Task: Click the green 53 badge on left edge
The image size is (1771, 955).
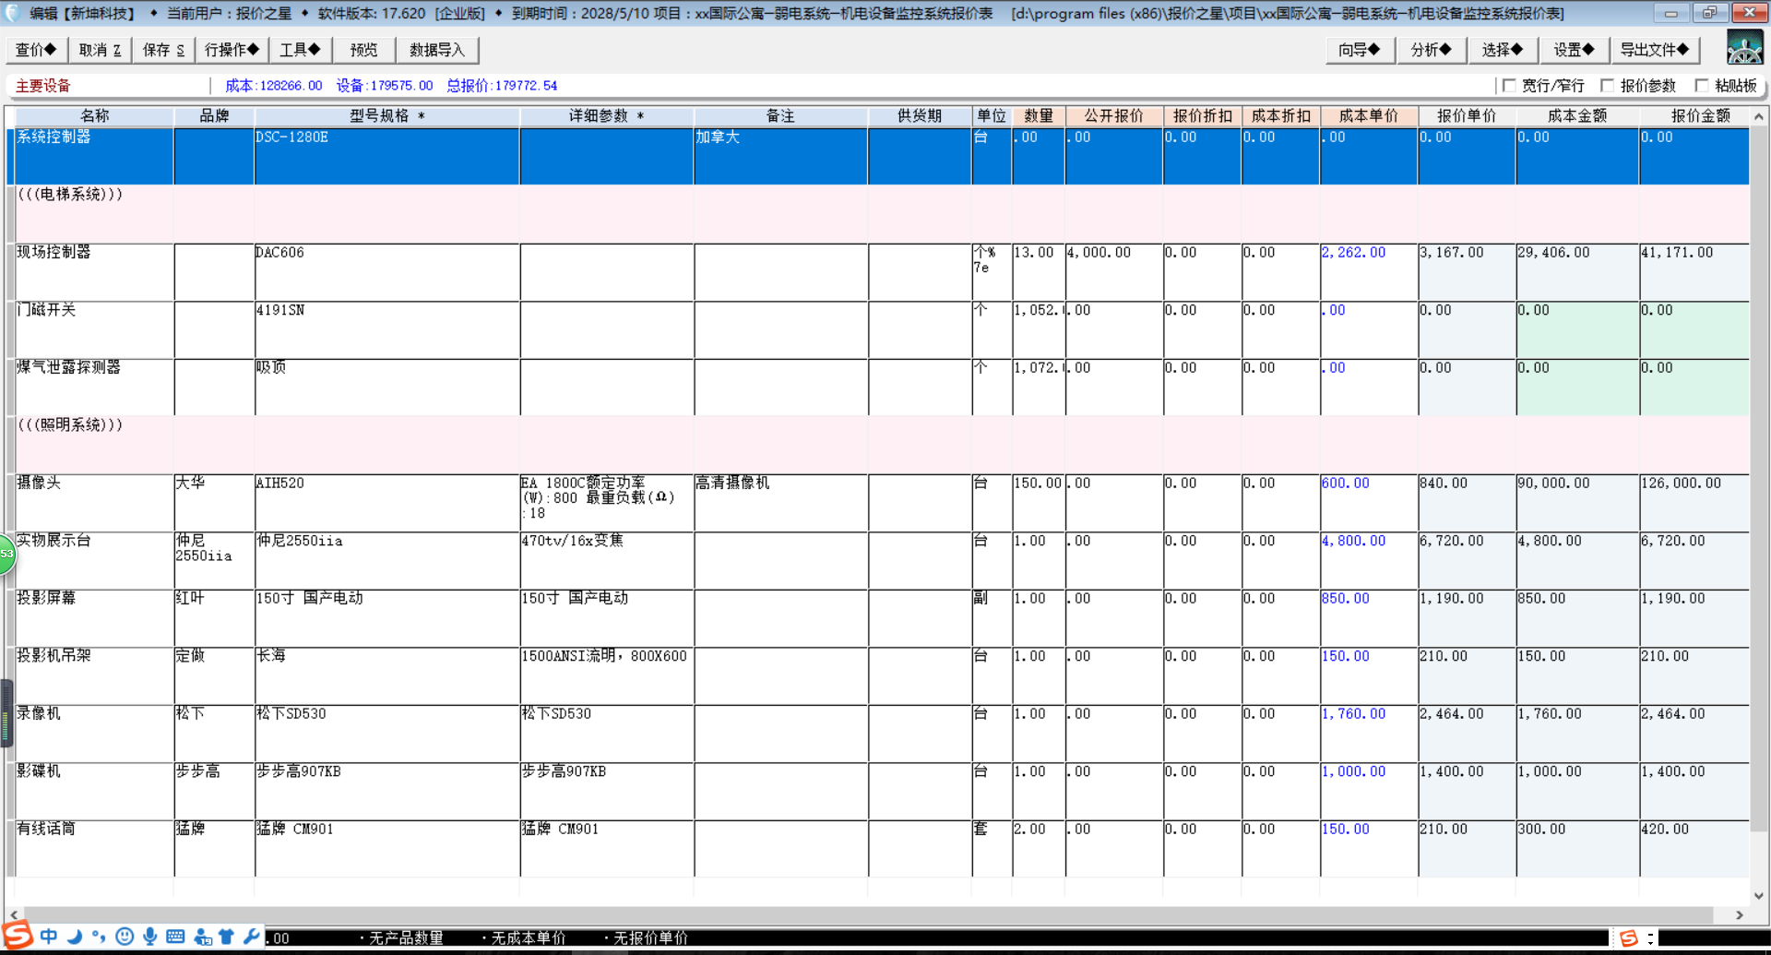Action: click(x=6, y=554)
